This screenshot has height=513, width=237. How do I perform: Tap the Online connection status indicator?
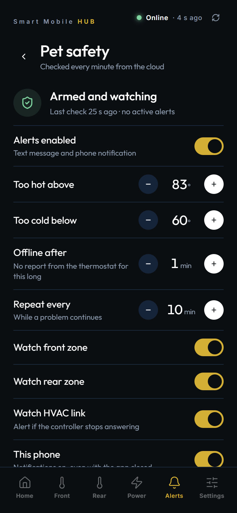click(x=152, y=18)
